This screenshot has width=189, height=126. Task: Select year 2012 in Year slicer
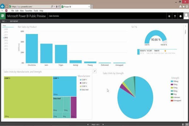6,37
